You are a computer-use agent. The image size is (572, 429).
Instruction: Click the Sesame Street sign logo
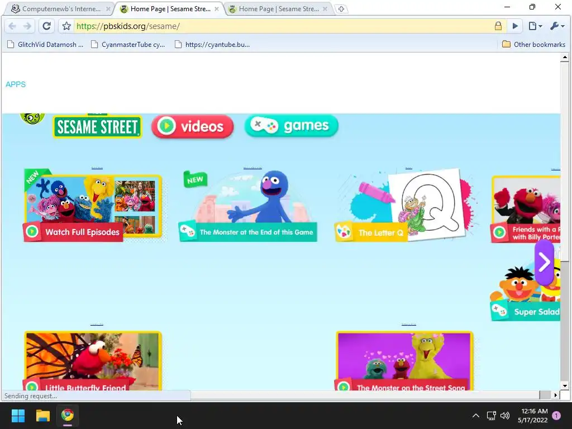[97, 127]
